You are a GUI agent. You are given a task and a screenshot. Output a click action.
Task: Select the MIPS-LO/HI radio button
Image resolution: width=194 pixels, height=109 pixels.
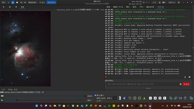point(95,98)
